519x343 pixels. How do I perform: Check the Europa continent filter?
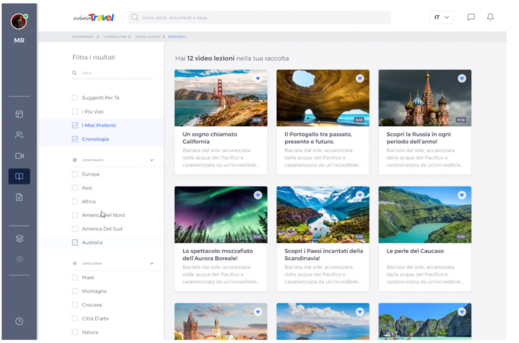pyautogui.click(x=75, y=174)
